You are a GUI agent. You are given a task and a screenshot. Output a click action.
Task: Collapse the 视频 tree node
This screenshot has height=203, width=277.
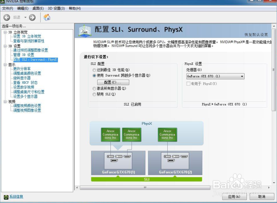[6, 102]
